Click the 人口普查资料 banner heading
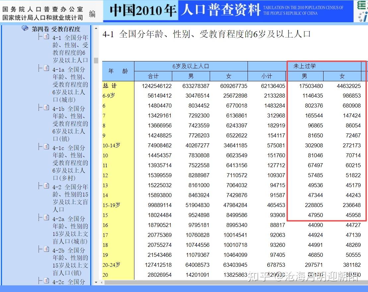The image size is (368, 292). [x=221, y=10]
